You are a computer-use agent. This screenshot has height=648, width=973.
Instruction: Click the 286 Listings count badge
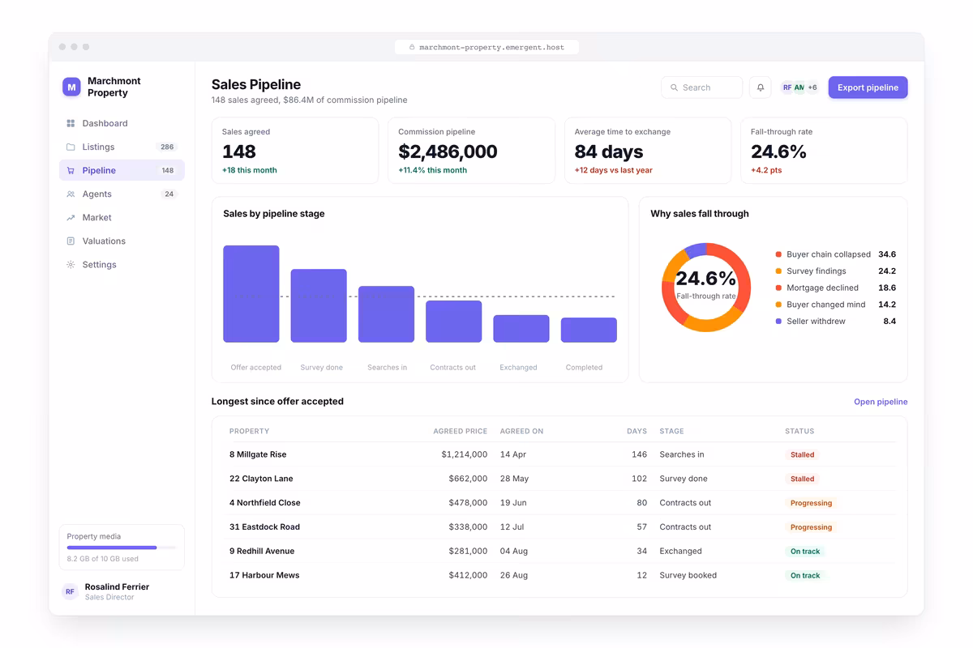(x=167, y=147)
